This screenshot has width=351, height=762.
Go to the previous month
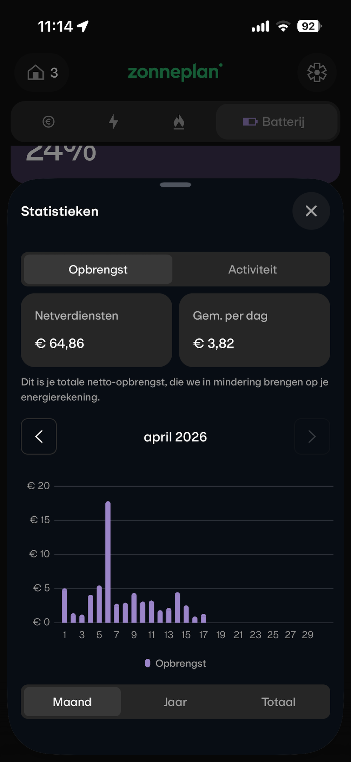(x=39, y=437)
